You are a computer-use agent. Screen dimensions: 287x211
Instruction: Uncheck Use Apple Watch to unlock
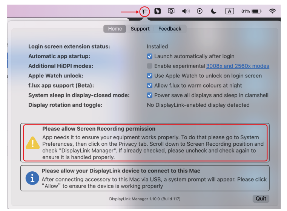[150, 75]
